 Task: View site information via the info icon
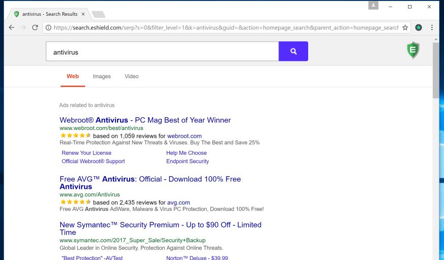[49, 27]
